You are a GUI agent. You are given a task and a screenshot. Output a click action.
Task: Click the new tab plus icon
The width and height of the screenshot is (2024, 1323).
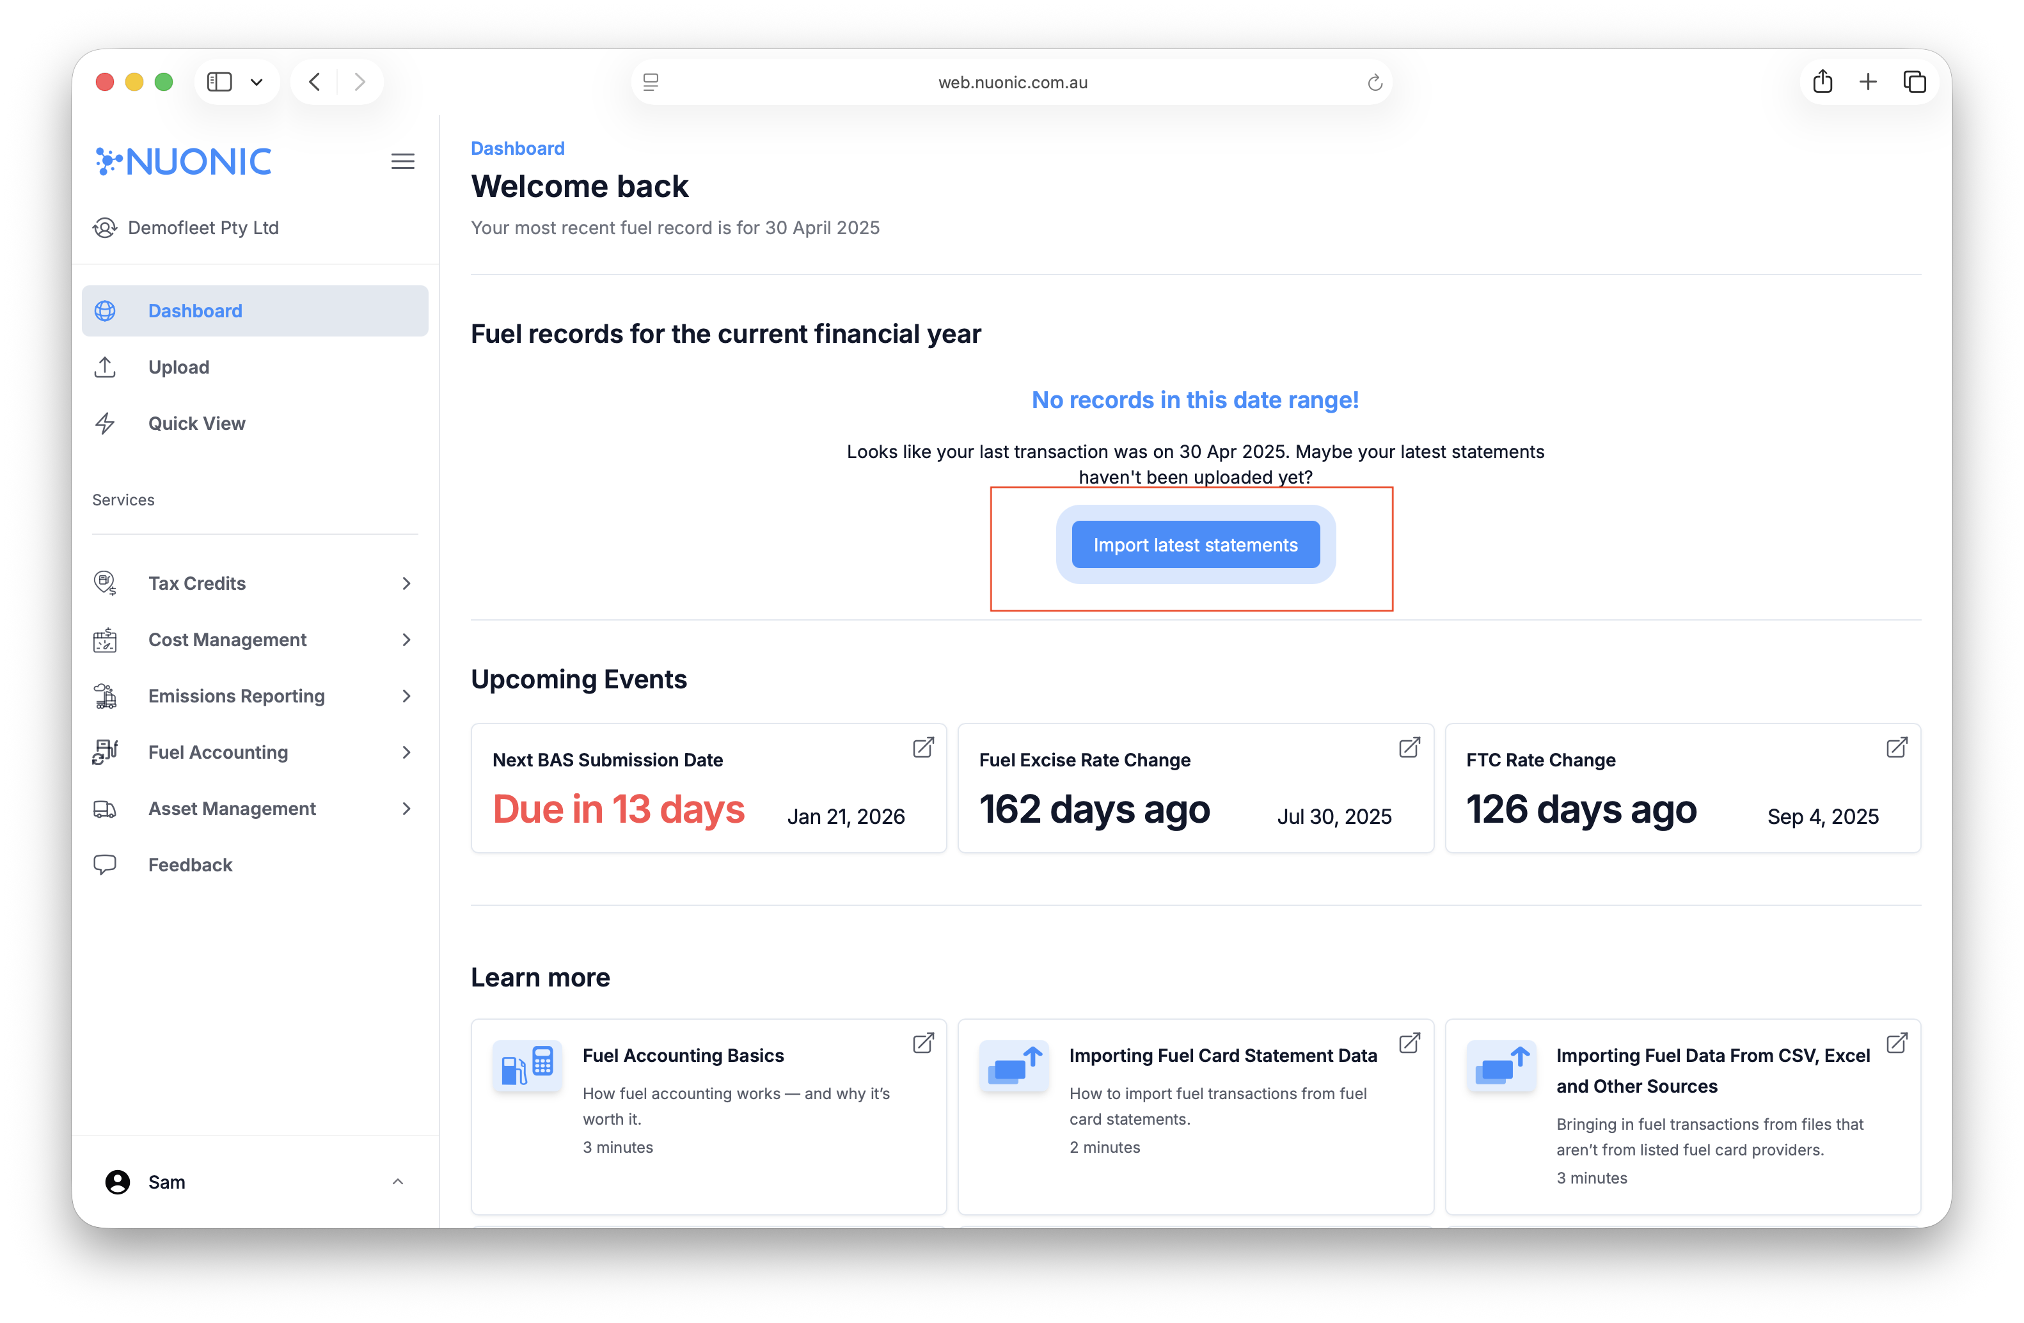click(1867, 83)
